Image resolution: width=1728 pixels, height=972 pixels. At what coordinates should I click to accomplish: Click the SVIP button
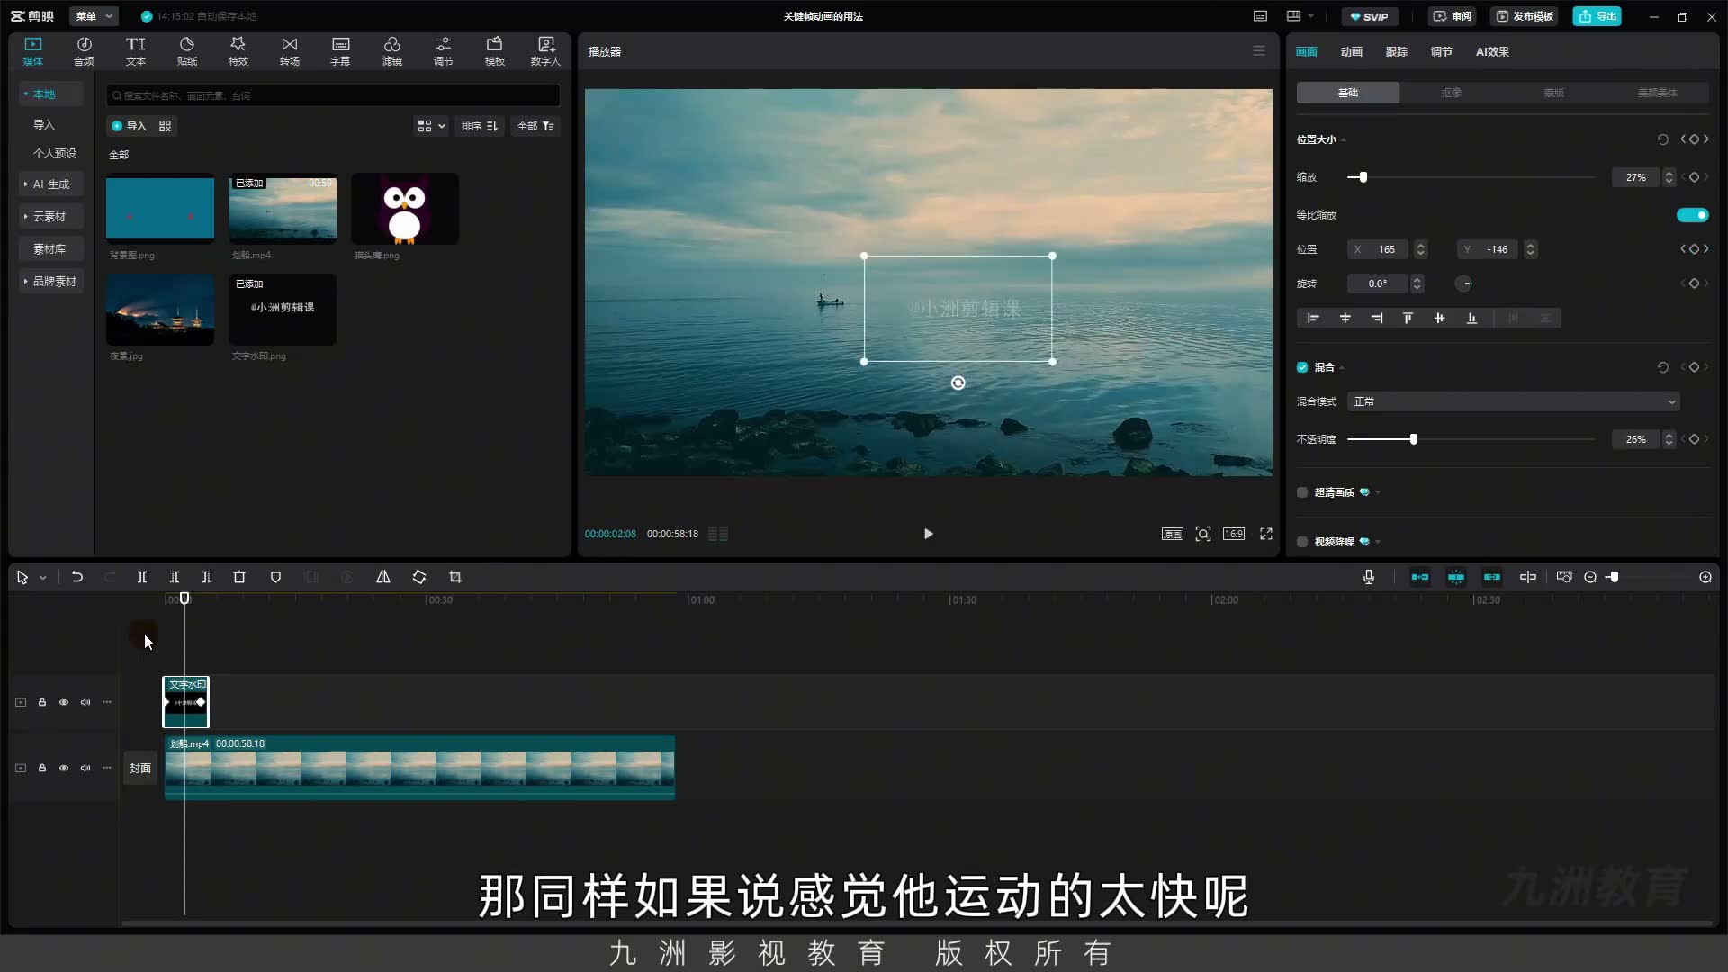tap(1369, 16)
